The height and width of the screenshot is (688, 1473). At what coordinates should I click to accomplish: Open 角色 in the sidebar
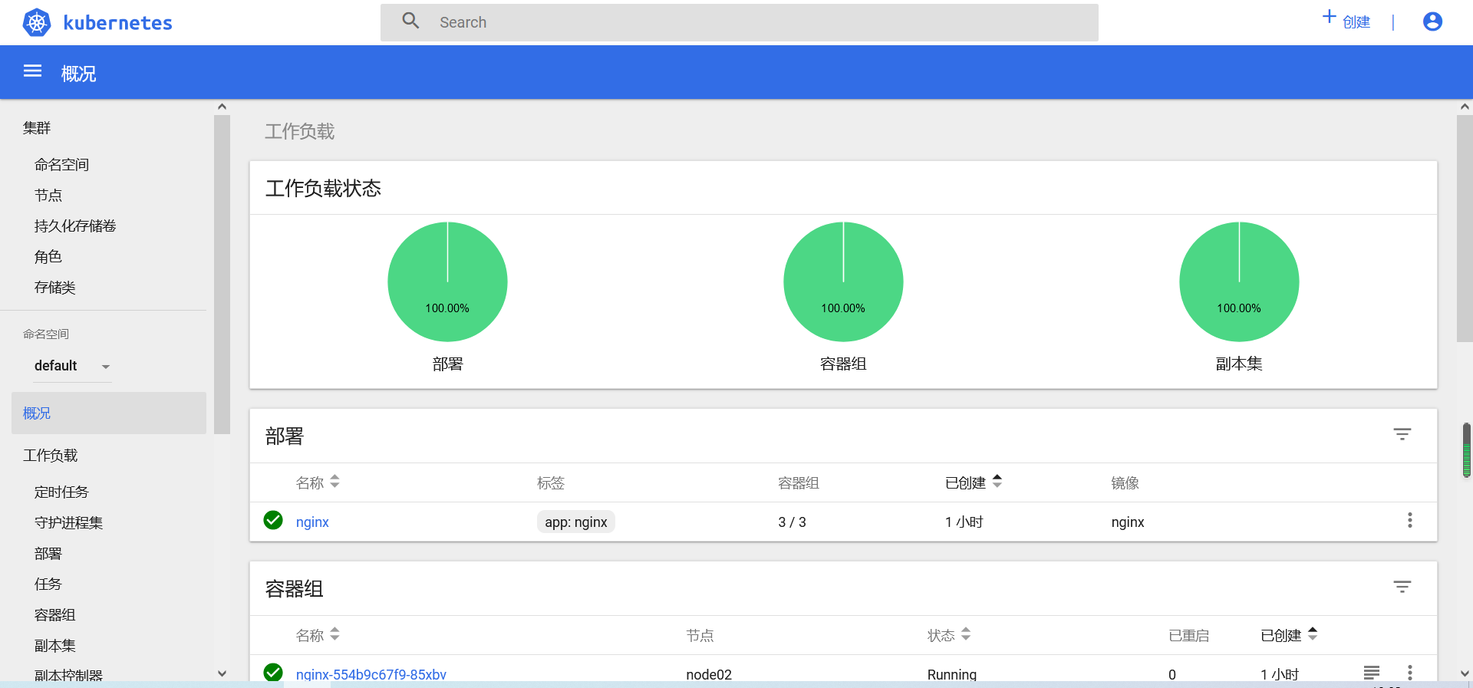48,257
